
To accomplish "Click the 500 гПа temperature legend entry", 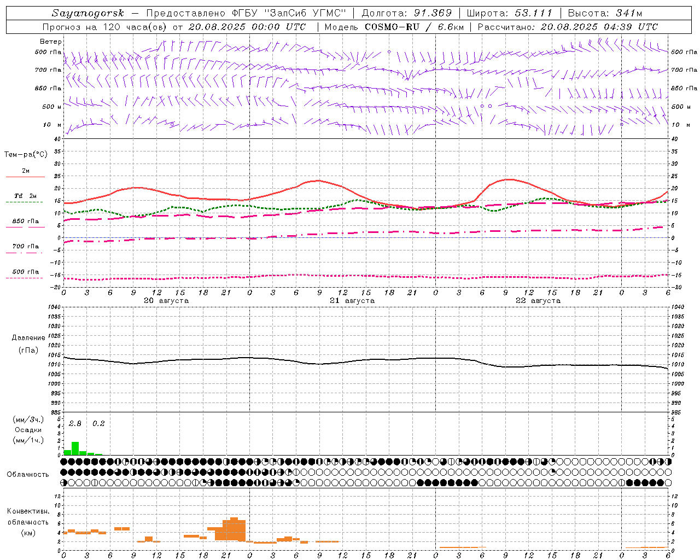I will (26, 272).
